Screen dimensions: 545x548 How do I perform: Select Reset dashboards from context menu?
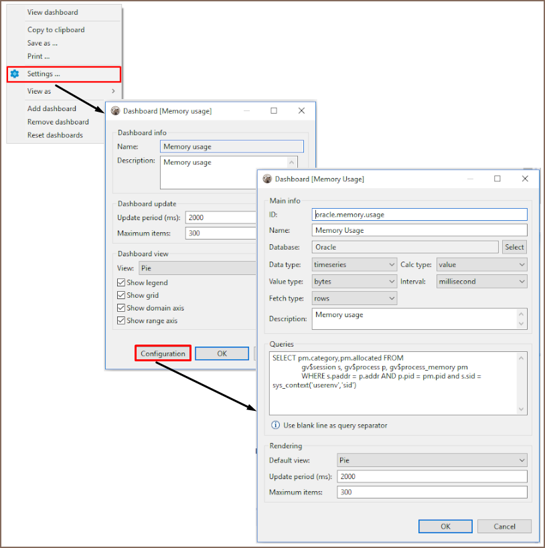(x=55, y=135)
